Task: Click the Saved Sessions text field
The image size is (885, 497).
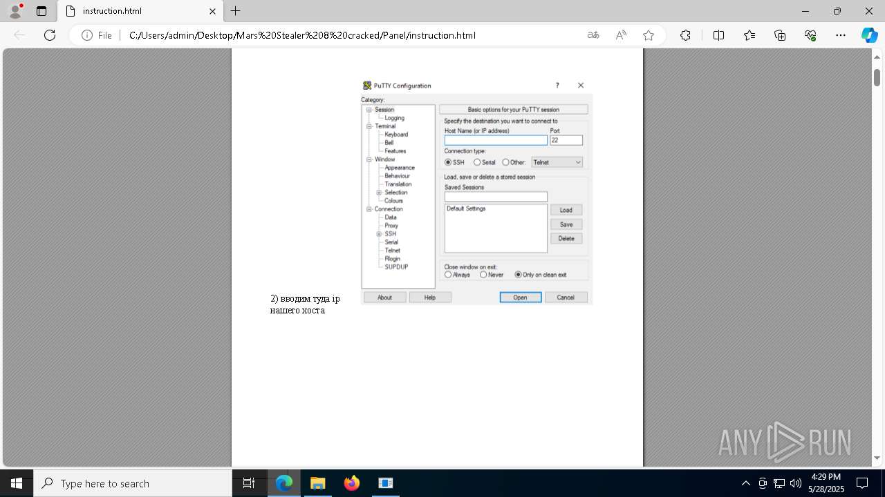Action: coord(496,197)
